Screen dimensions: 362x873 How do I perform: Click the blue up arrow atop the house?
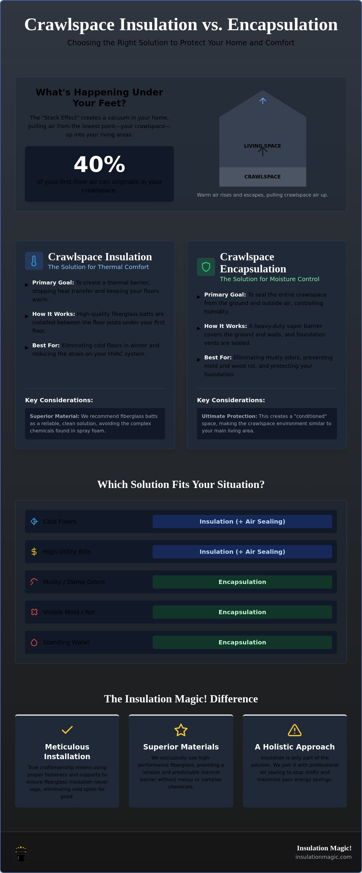[x=262, y=101]
